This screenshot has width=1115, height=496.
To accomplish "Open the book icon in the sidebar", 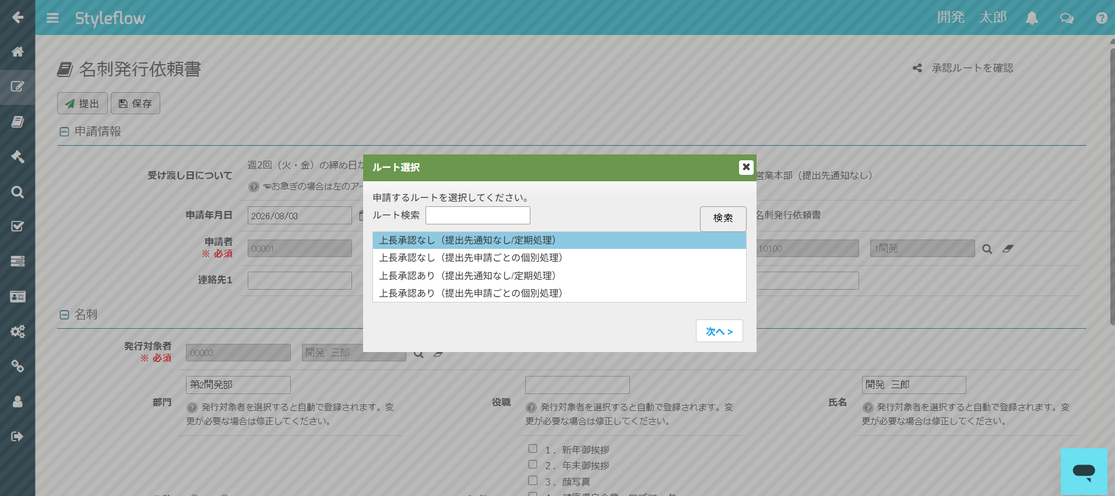I will pos(17,122).
